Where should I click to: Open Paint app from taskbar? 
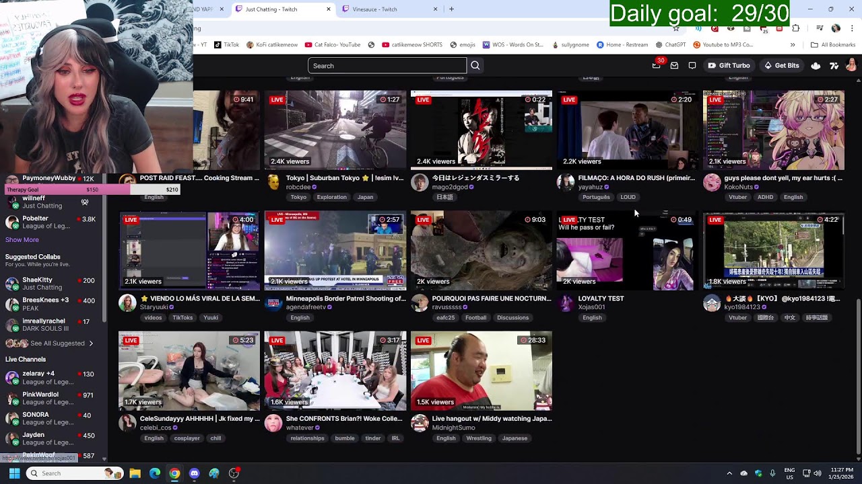point(214,473)
